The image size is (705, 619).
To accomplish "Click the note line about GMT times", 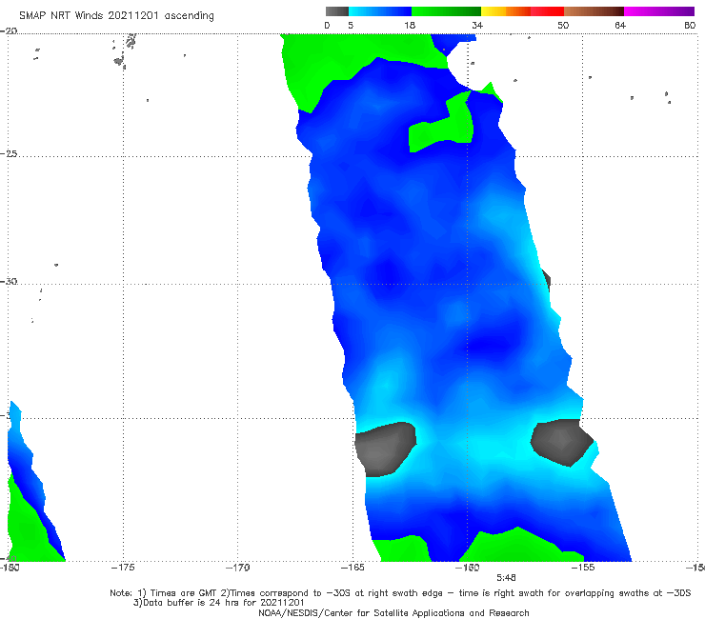I will point(400,593).
